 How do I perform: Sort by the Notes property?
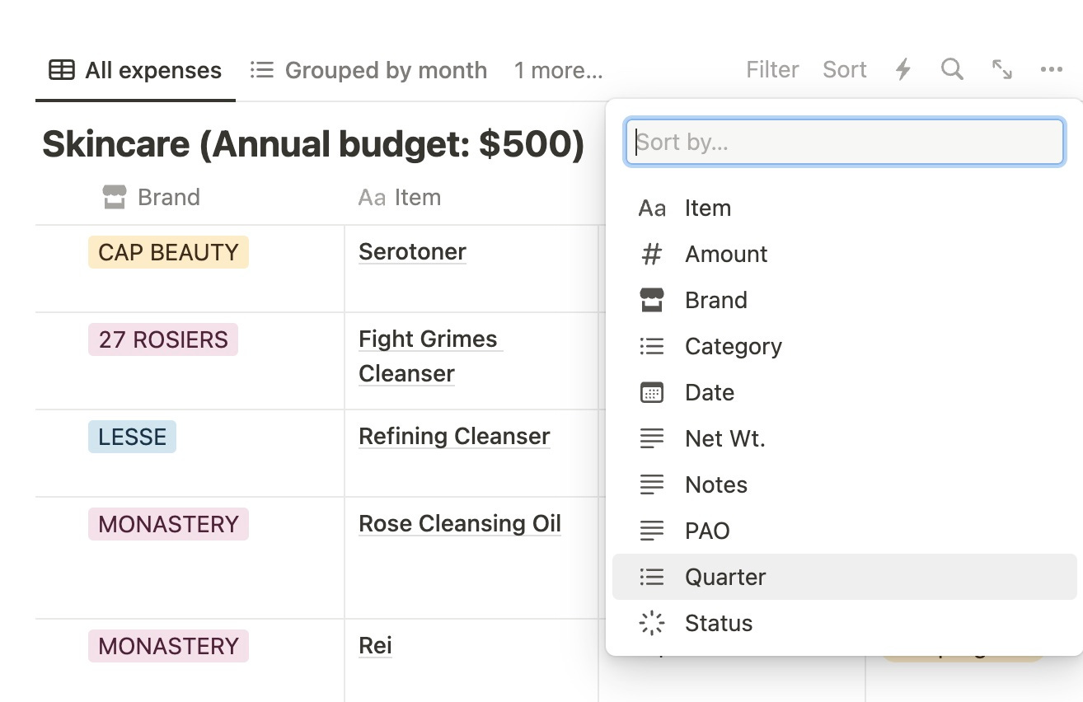(845, 484)
